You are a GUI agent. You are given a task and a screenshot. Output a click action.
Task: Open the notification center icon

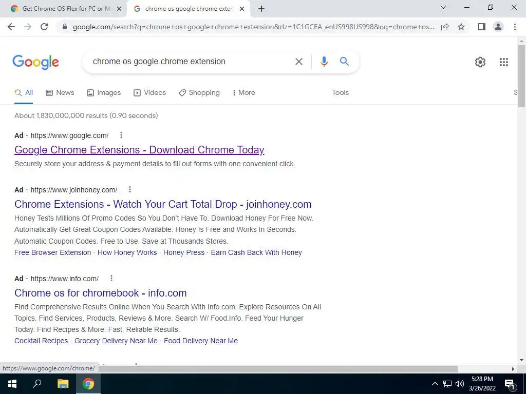510,384
